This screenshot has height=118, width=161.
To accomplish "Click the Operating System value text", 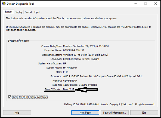I will tap(86, 55).
